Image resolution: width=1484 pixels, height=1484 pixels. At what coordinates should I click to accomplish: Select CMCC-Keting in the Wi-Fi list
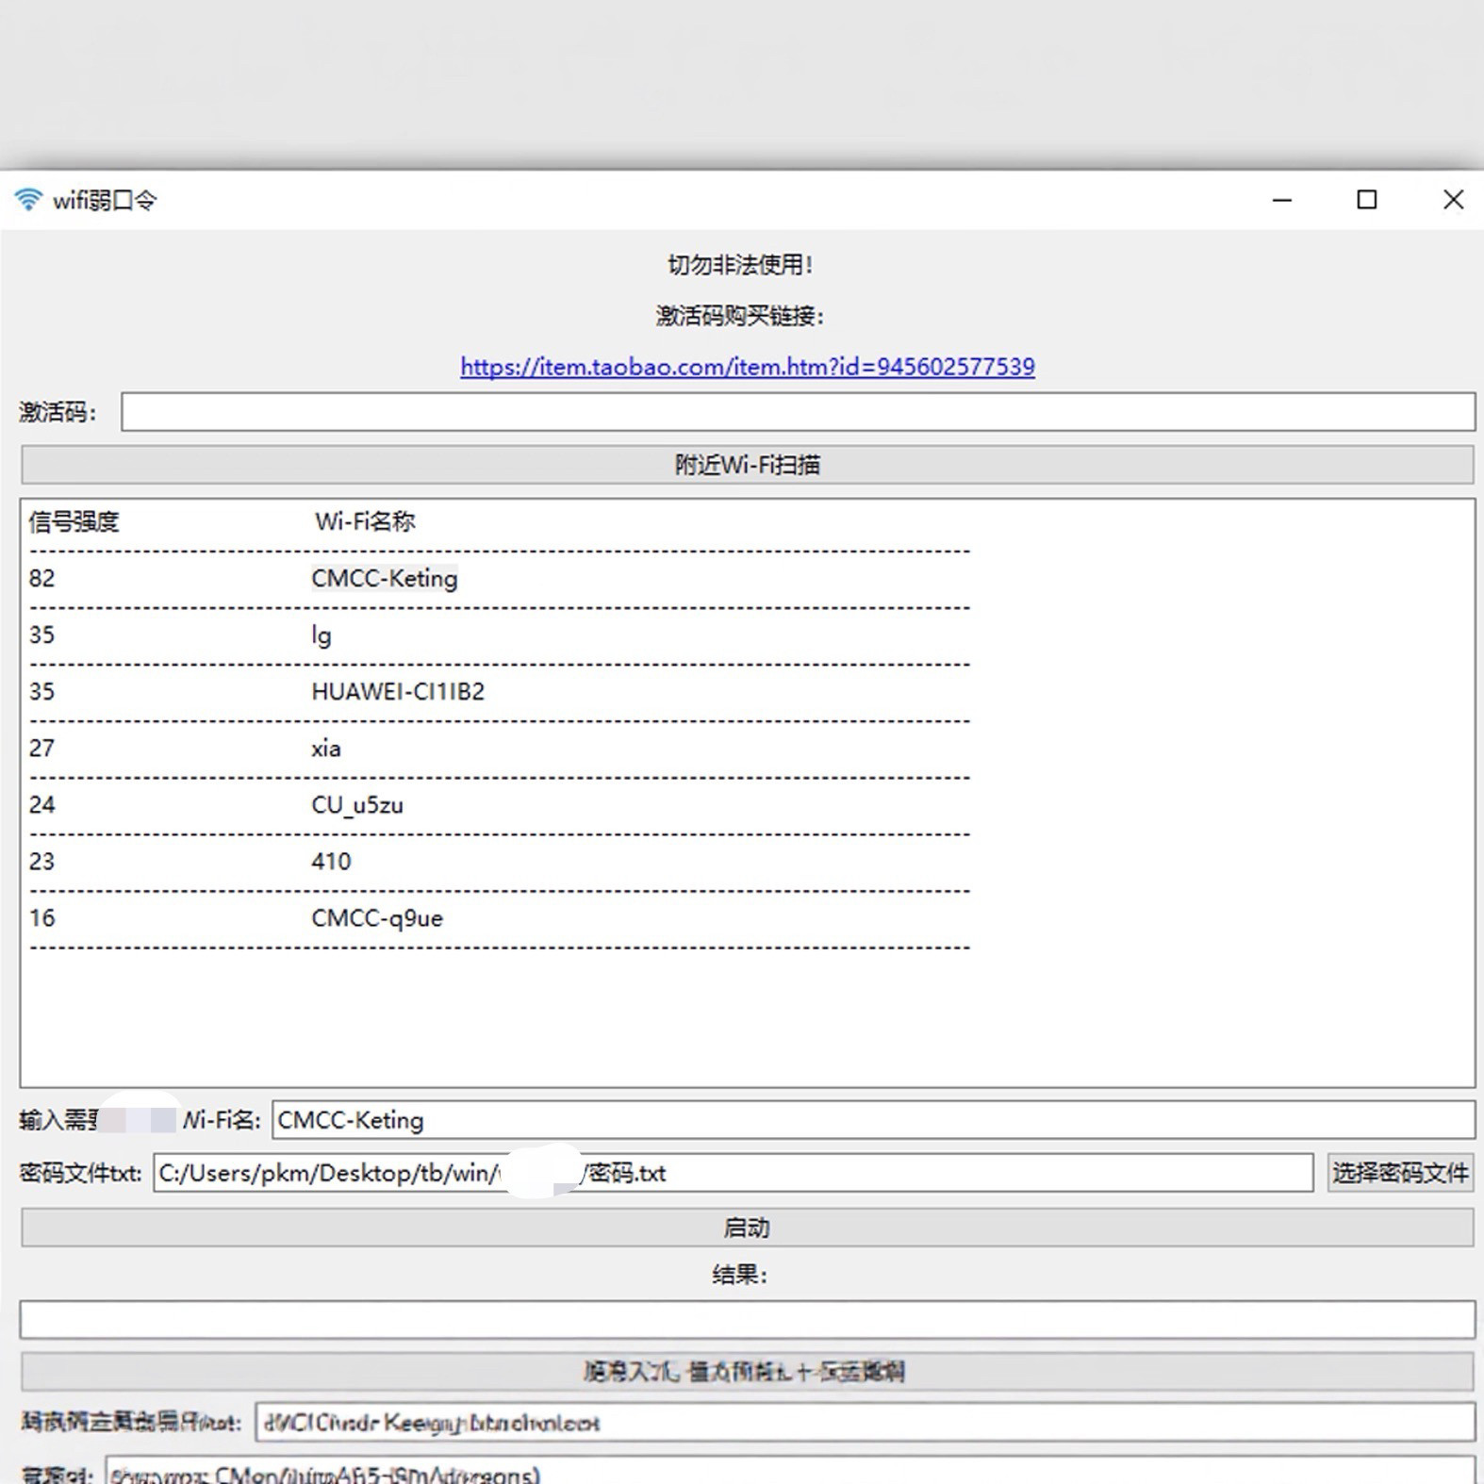point(385,578)
